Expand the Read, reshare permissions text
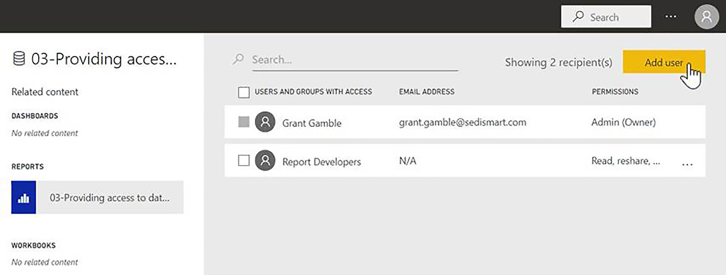 click(625, 161)
